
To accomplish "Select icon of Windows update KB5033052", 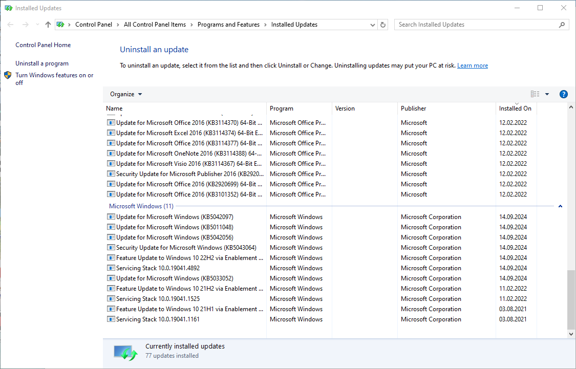I will 111,279.
